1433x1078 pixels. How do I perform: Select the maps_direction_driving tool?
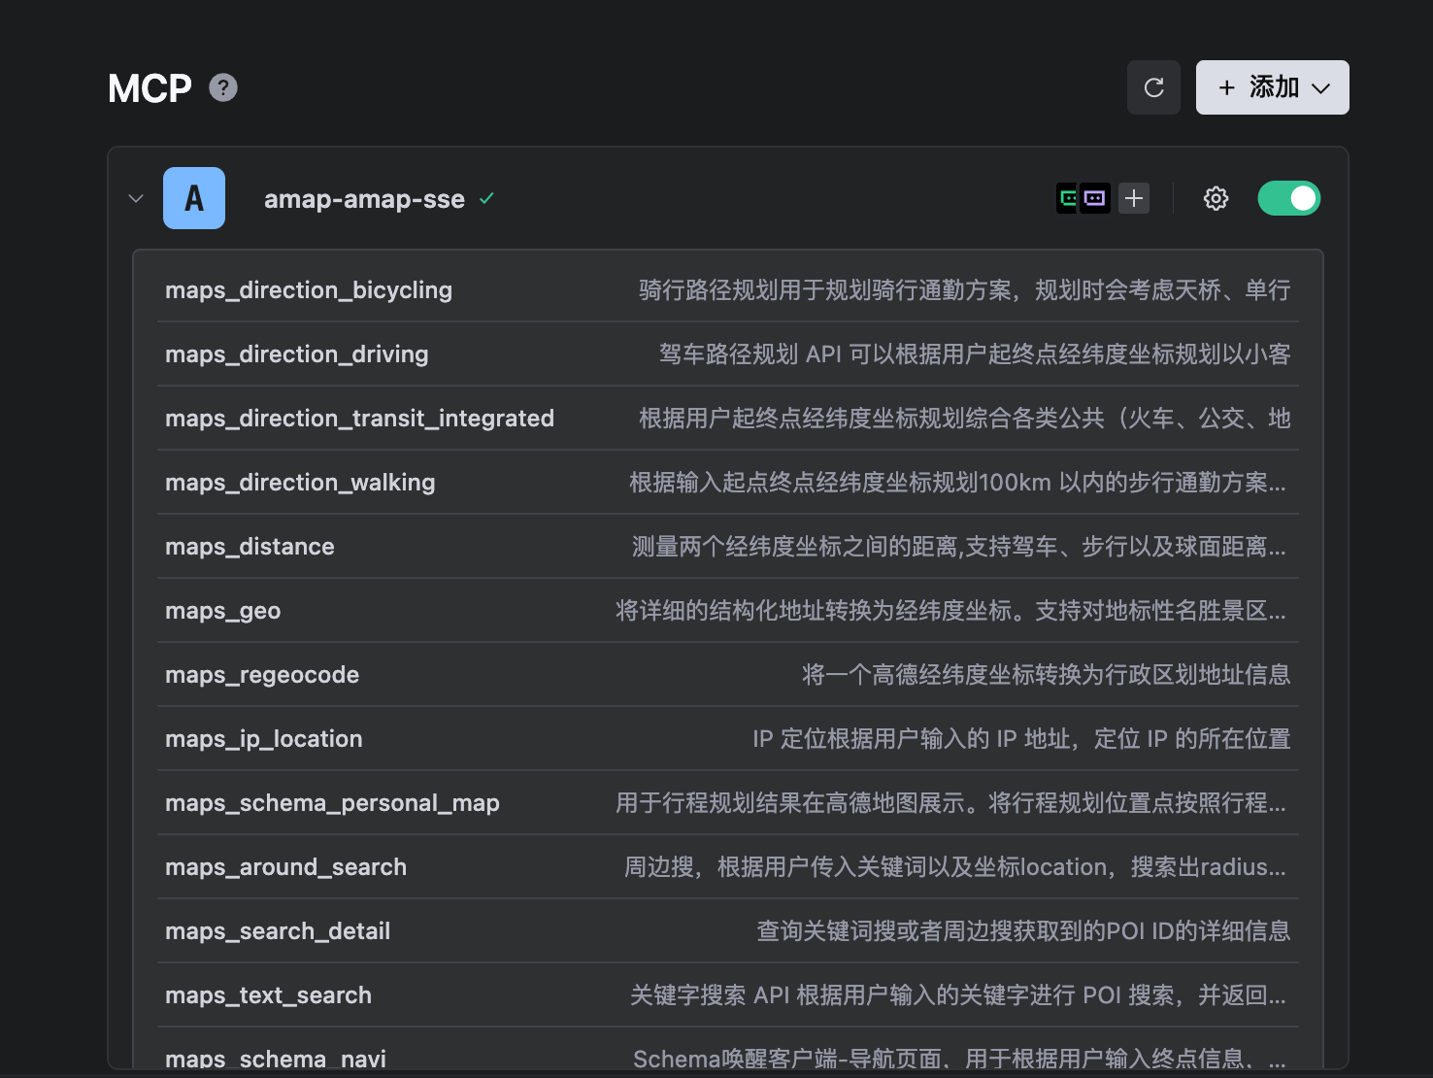click(x=296, y=354)
